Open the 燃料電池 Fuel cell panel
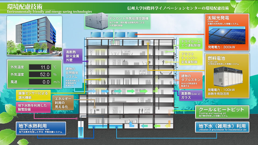 (227, 76)
